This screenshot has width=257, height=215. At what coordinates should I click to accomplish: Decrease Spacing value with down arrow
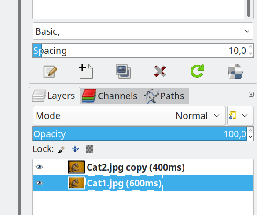[x=250, y=53]
